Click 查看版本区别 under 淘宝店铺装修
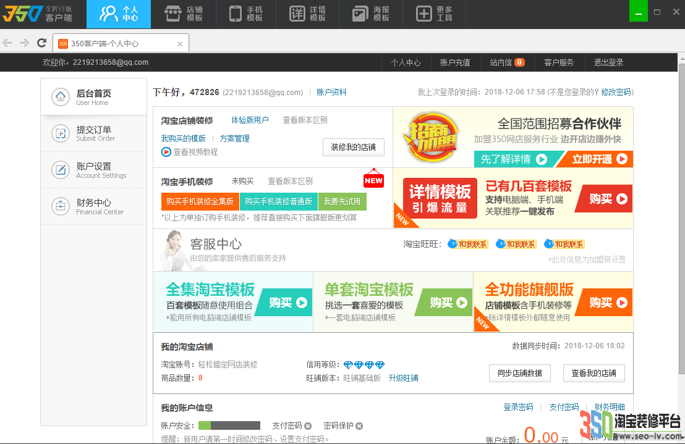 click(x=305, y=120)
